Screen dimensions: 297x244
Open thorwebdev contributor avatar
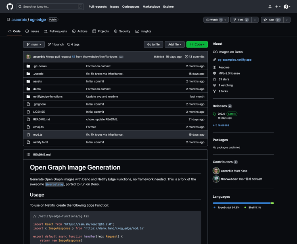(216, 179)
